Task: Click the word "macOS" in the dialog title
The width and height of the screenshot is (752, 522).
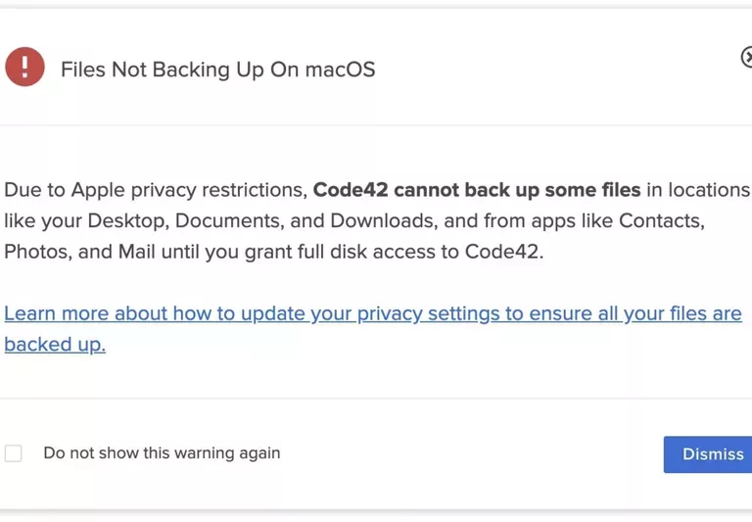Action: (340, 70)
